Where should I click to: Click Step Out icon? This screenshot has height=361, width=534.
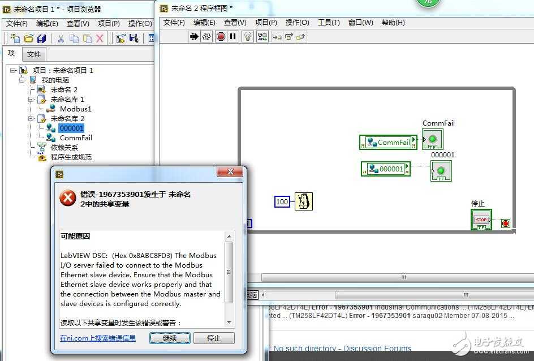301,36
